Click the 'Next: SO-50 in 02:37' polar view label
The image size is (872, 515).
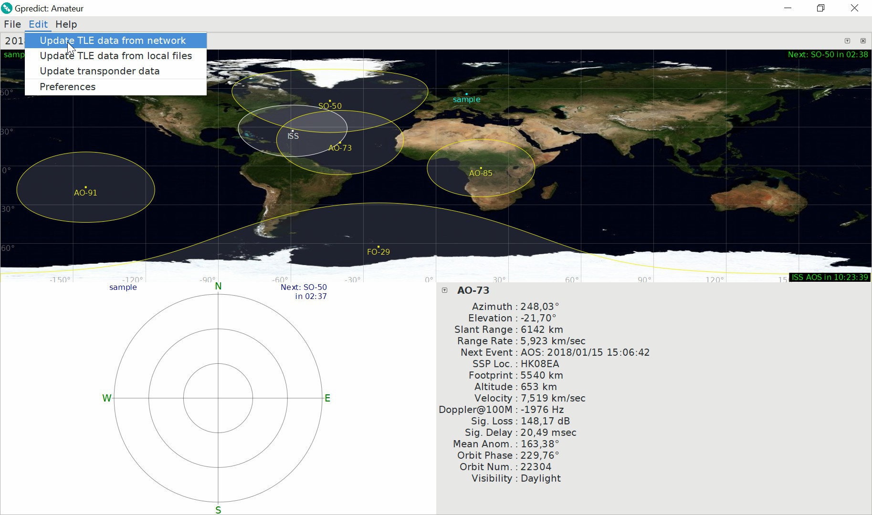pos(304,292)
